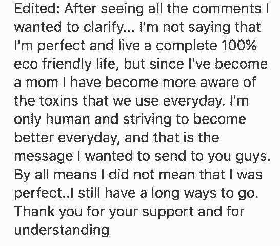Click the "100%" text

pos(239,46)
